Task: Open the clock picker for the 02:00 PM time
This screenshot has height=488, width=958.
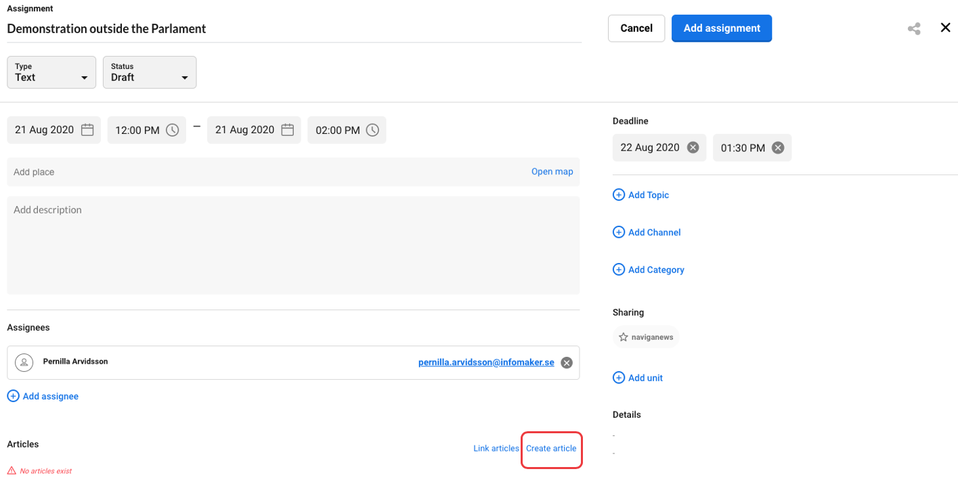Action: pos(372,129)
